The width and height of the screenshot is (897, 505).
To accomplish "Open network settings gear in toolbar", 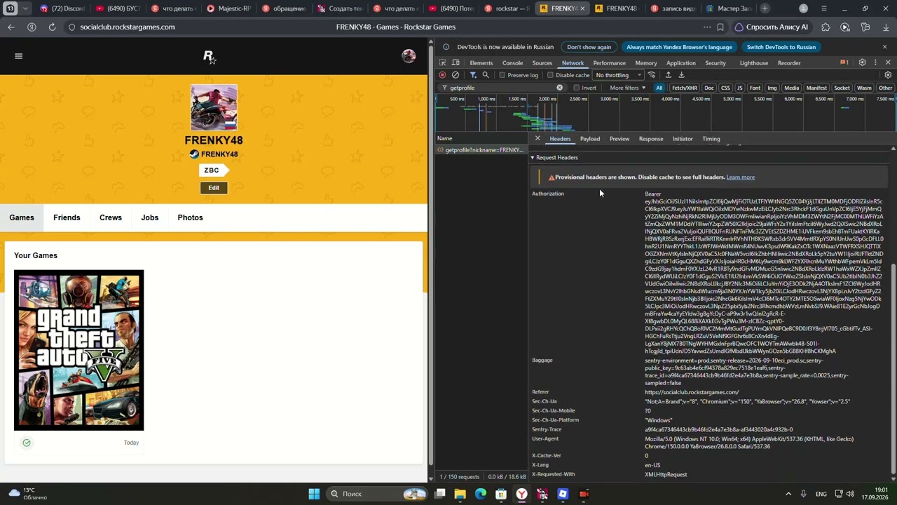I will pyautogui.click(x=888, y=75).
